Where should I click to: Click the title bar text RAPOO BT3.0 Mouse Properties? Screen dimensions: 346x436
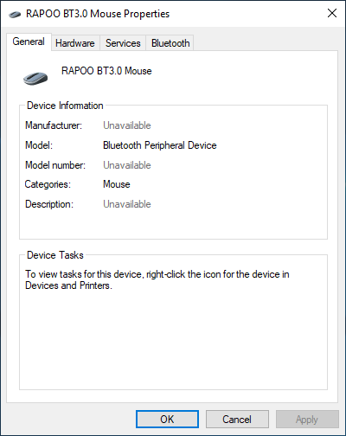coord(98,14)
